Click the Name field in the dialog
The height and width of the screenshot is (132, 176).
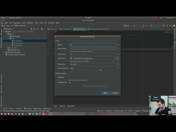93,45
